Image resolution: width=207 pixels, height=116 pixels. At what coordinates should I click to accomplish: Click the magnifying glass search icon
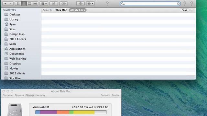coord(122,4)
